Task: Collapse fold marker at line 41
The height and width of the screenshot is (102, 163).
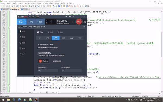Action: (9, 54)
